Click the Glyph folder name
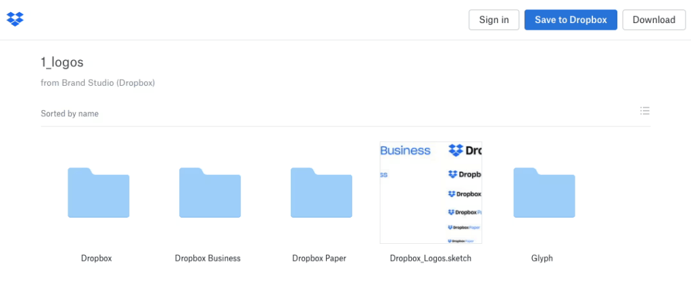Screen dimensions: 691x304 [542, 259]
